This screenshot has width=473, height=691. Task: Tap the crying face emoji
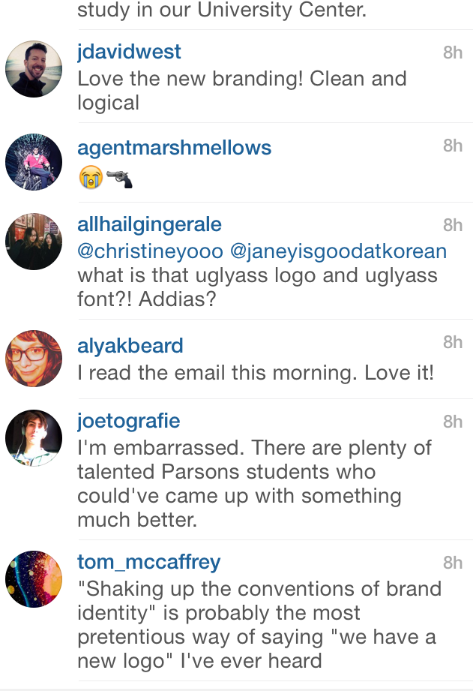[x=91, y=177]
